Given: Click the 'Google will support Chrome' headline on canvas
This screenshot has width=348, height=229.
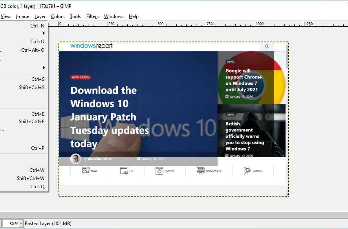Looking at the screenshot, I should point(244,80).
